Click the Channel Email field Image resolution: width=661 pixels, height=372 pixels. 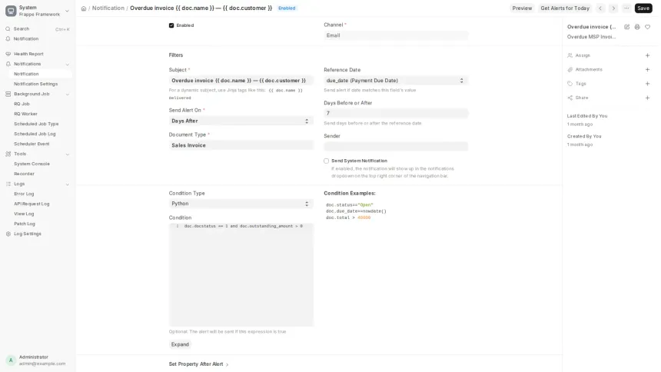[396, 35]
